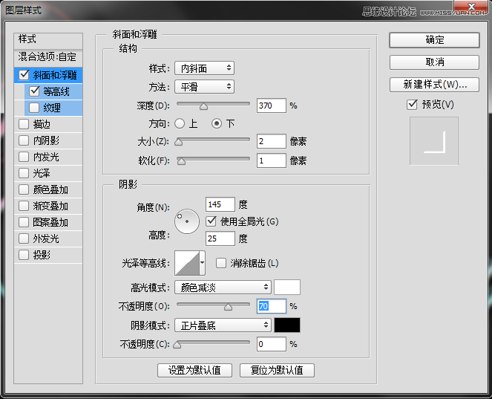Viewport: 492px width, 399px height.
Task: Click the 角度 field showing 145
Action: pos(220,204)
